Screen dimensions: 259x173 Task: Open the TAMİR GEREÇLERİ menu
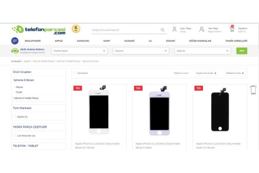[236, 41]
